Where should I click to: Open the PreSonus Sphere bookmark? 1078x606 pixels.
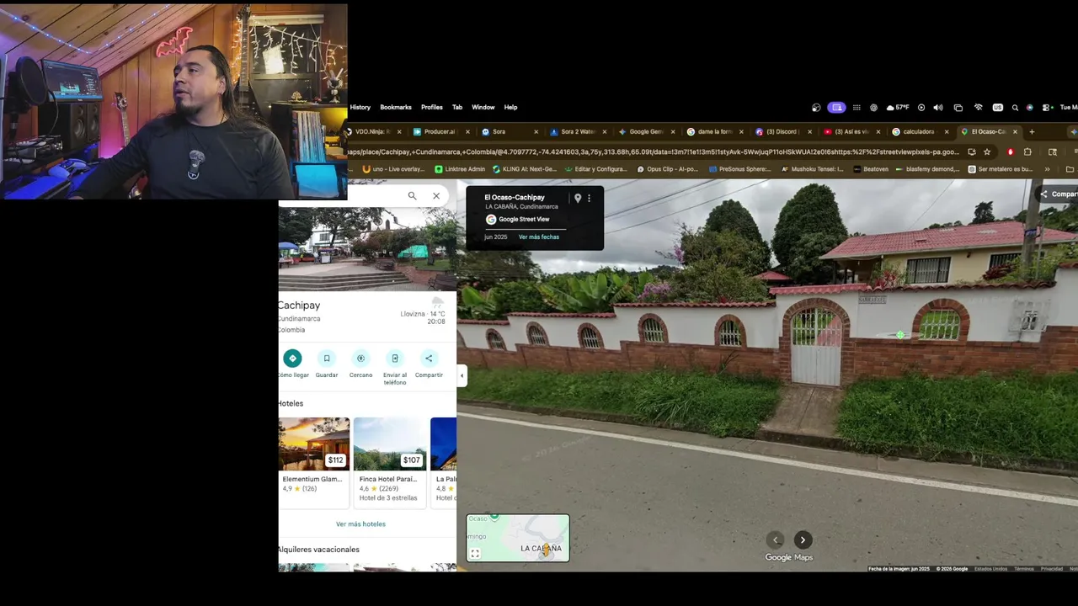pos(739,169)
